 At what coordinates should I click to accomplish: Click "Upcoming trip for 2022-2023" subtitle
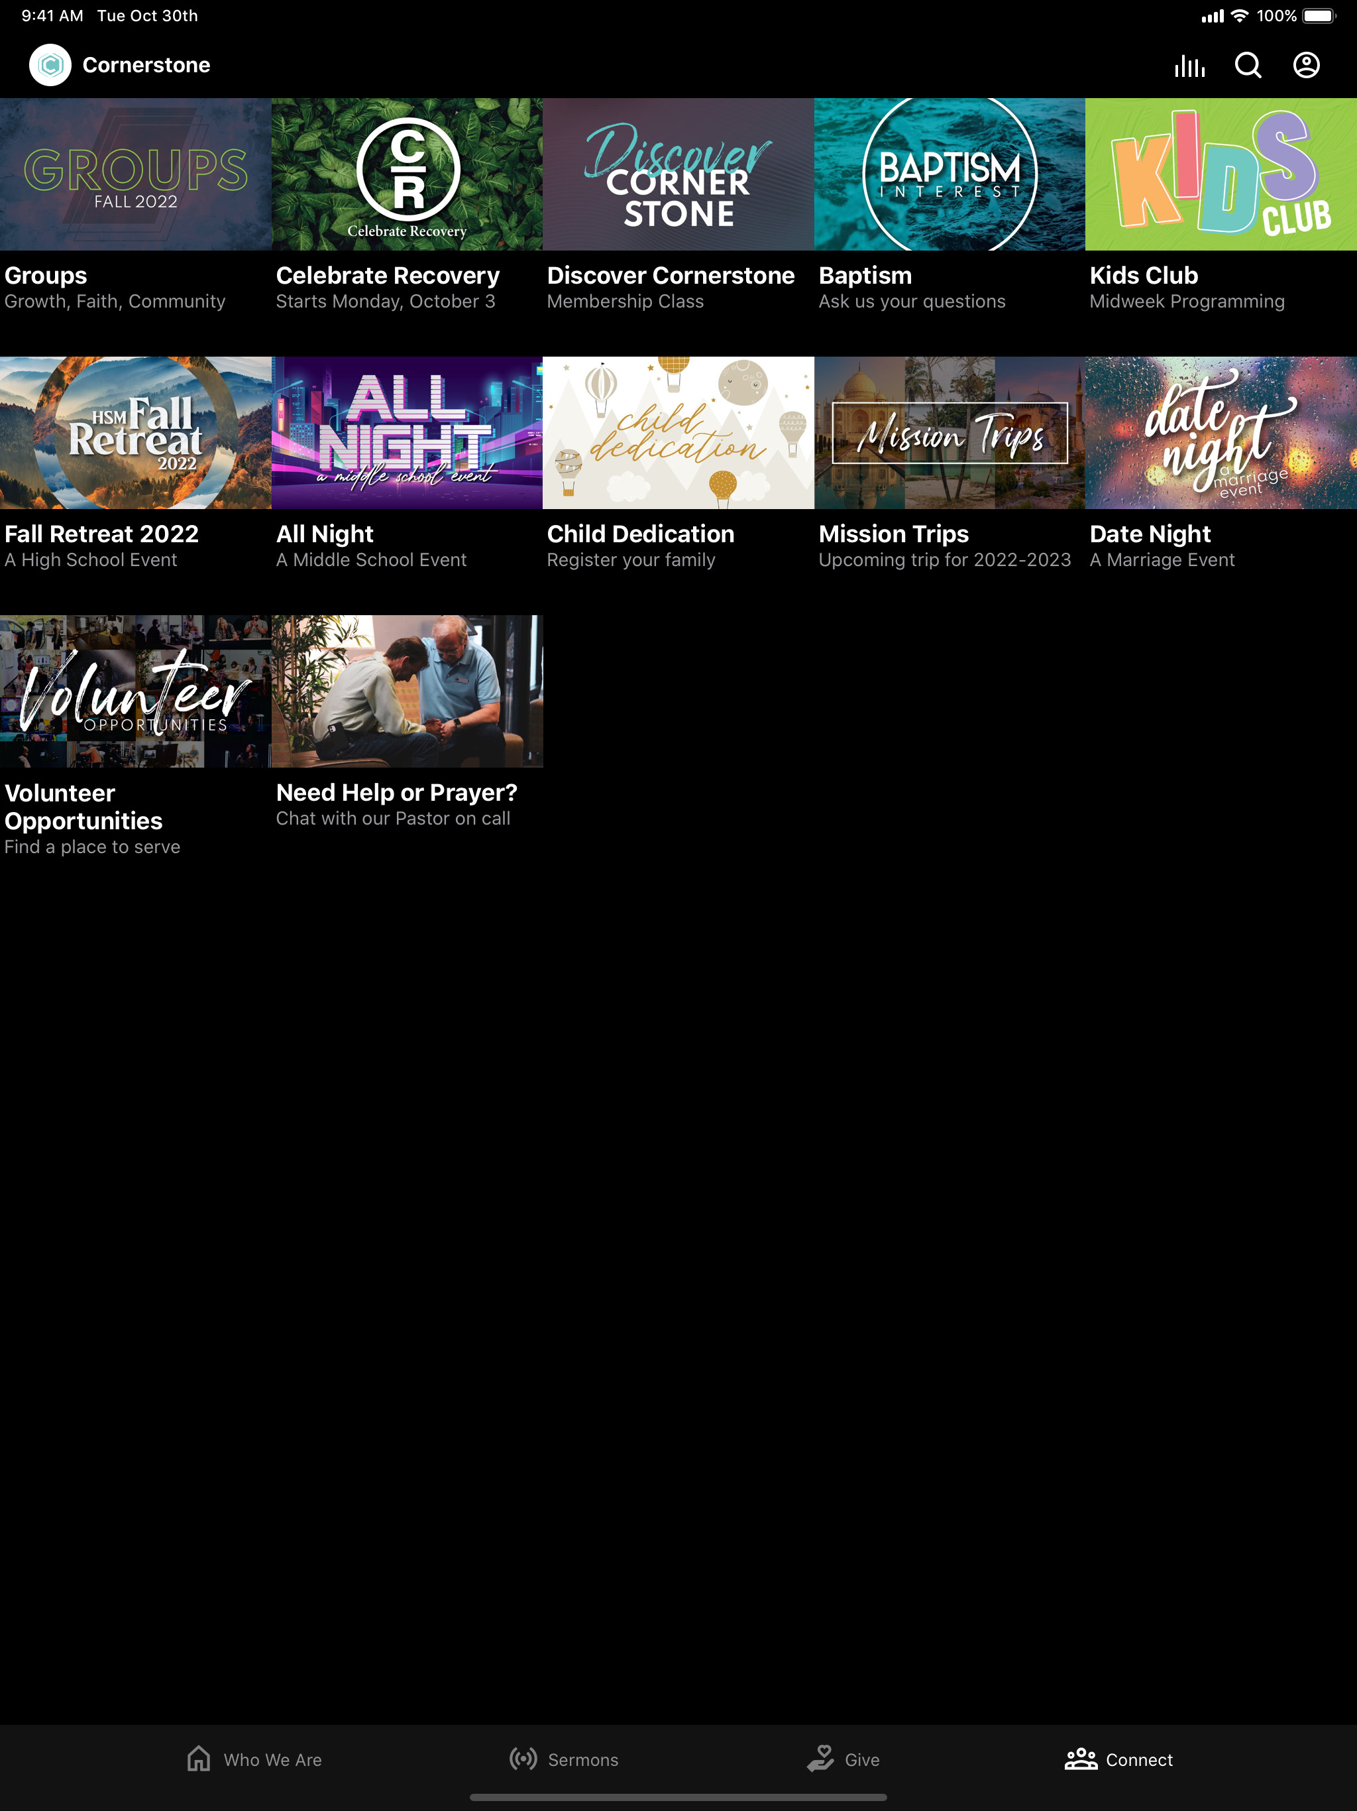(x=944, y=560)
